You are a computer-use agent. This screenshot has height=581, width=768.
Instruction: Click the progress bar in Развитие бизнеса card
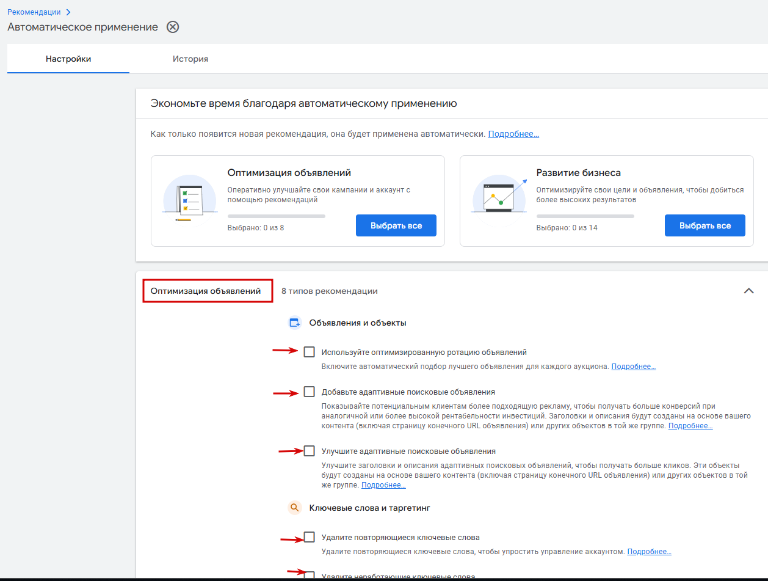click(x=585, y=216)
